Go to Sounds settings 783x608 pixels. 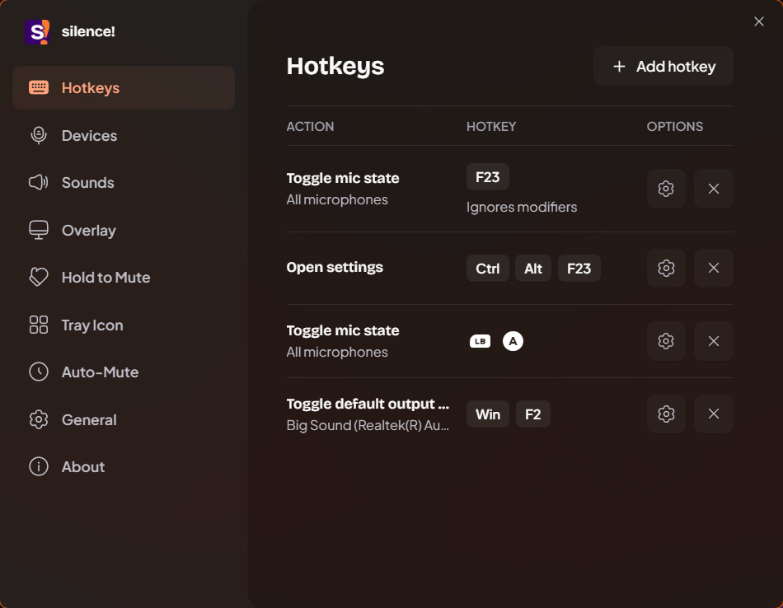point(124,183)
